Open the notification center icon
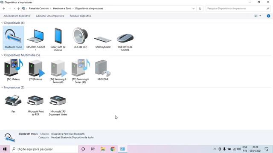Viewport: 273px width, 153px height. pos(266,149)
